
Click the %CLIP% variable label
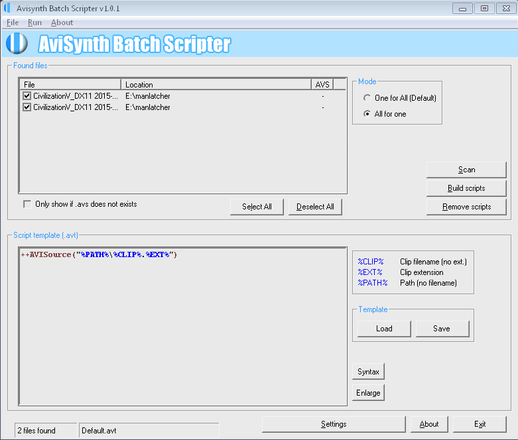pos(371,262)
